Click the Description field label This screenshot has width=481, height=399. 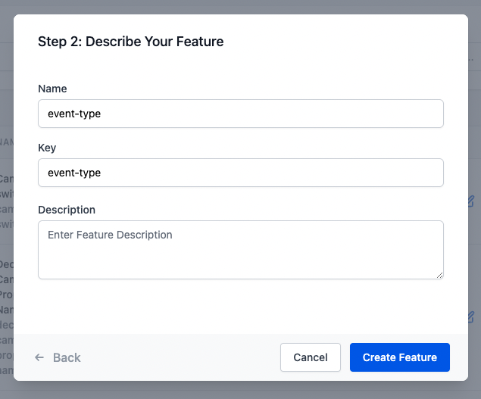(67, 210)
